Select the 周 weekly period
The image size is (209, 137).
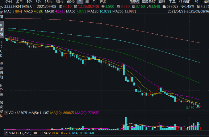click(87, 2)
